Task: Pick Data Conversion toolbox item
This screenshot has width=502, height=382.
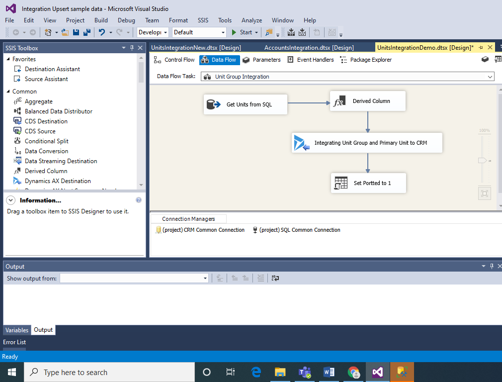Action: tap(46, 151)
